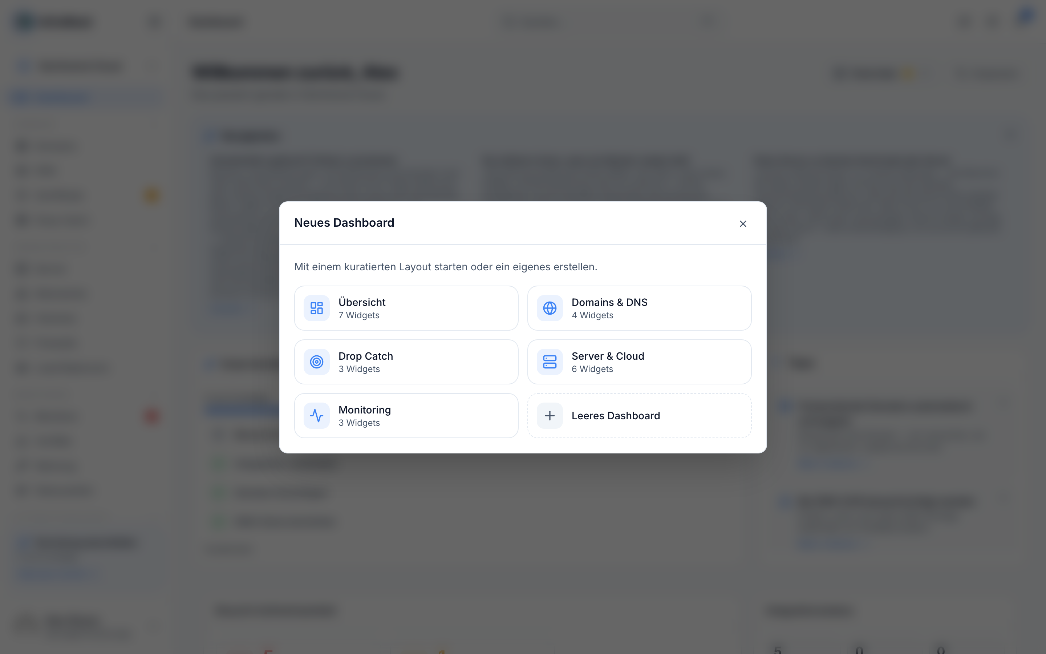Pick the Drop Catch layout title
This screenshot has height=654, width=1046.
click(366, 356)
